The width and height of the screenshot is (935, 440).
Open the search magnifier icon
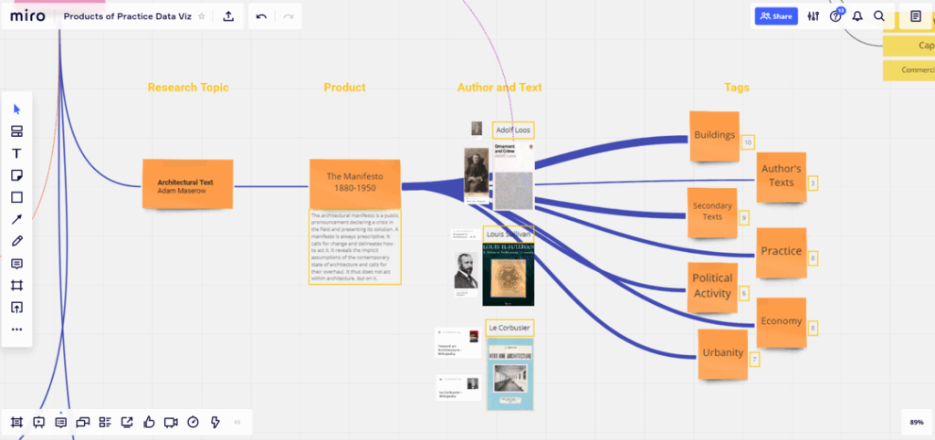[879, 16]
